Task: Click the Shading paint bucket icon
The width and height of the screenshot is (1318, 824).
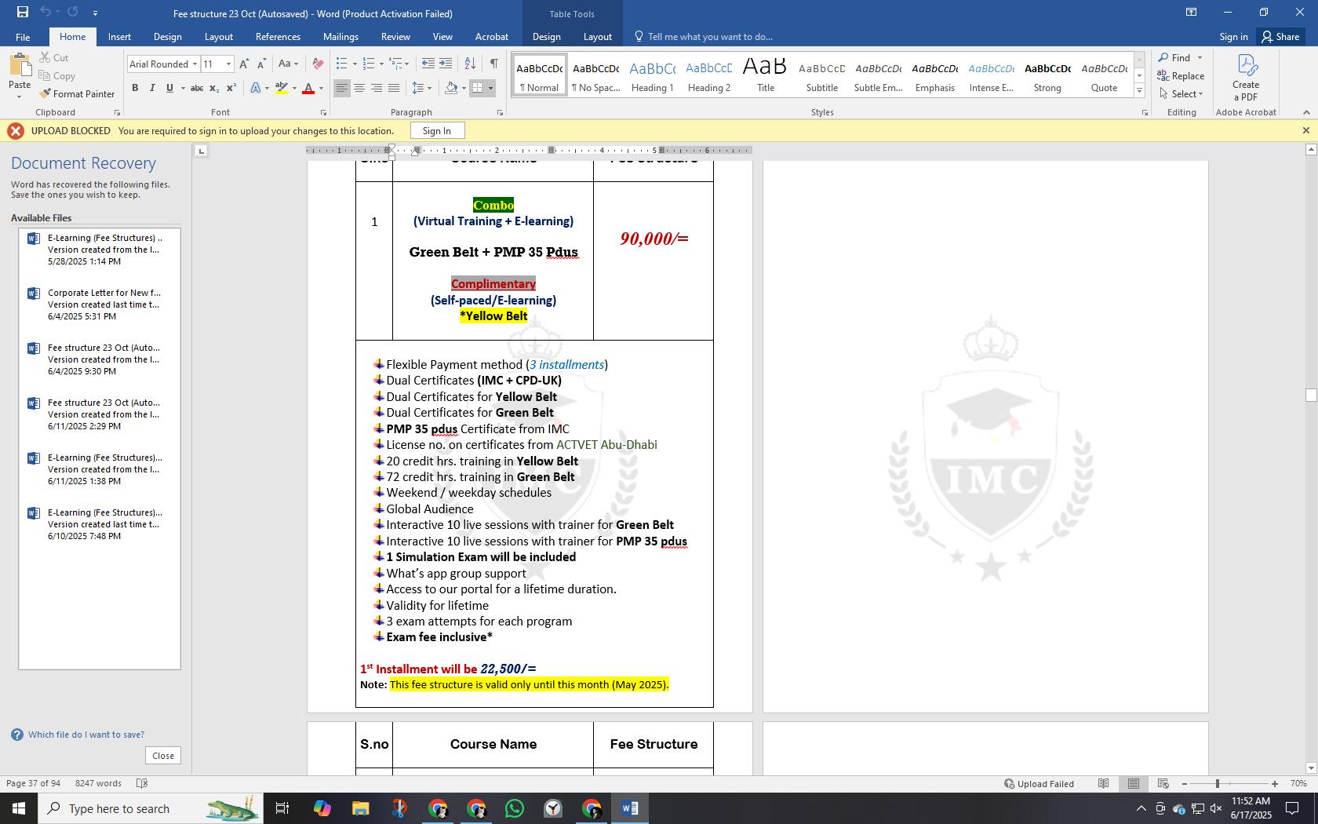Action: (451, 88)
